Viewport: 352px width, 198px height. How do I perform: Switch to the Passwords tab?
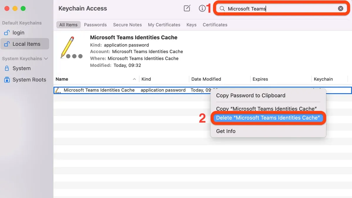point(95,25)
